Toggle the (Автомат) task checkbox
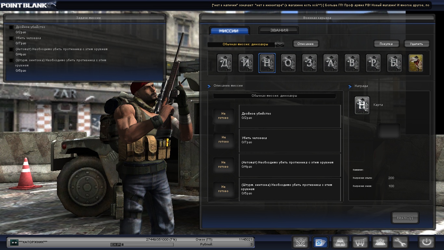 (11, 49)
